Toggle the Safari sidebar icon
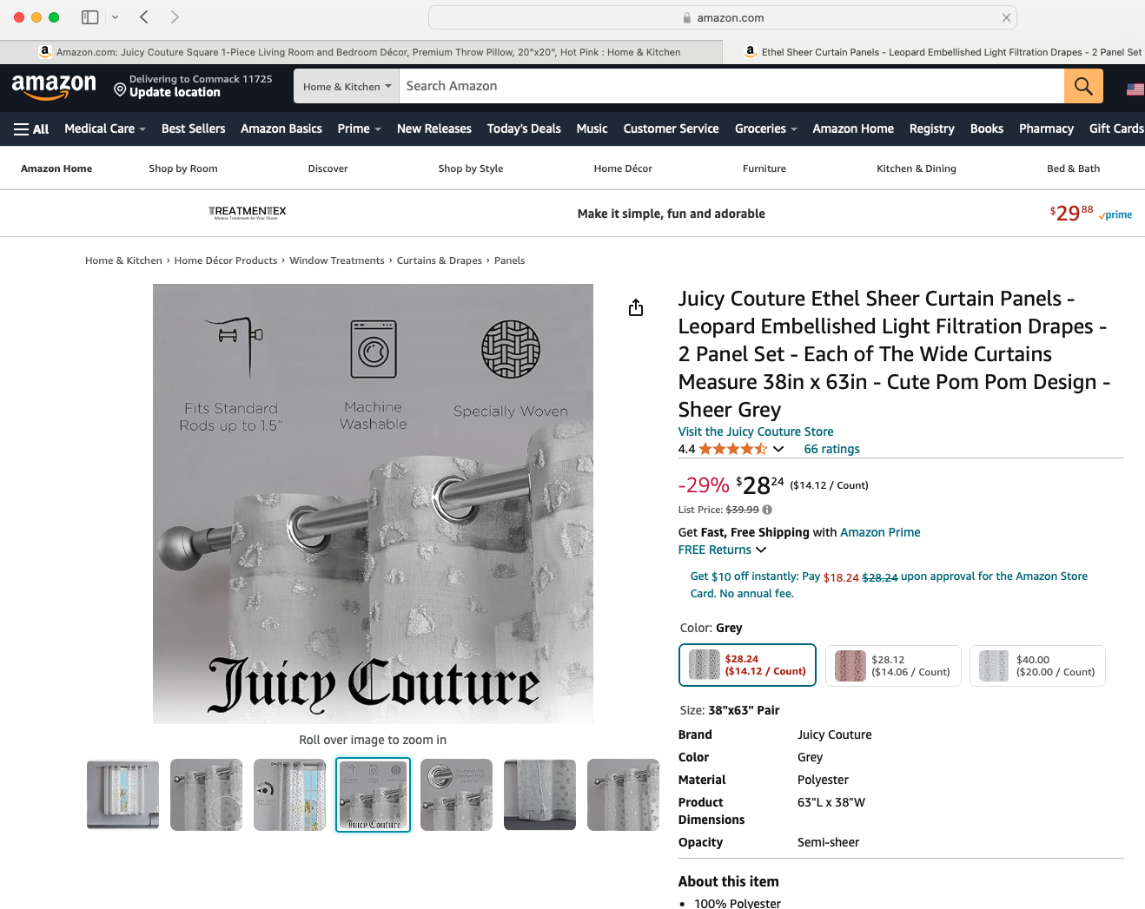1145x909 pixels. click(89, 17)
